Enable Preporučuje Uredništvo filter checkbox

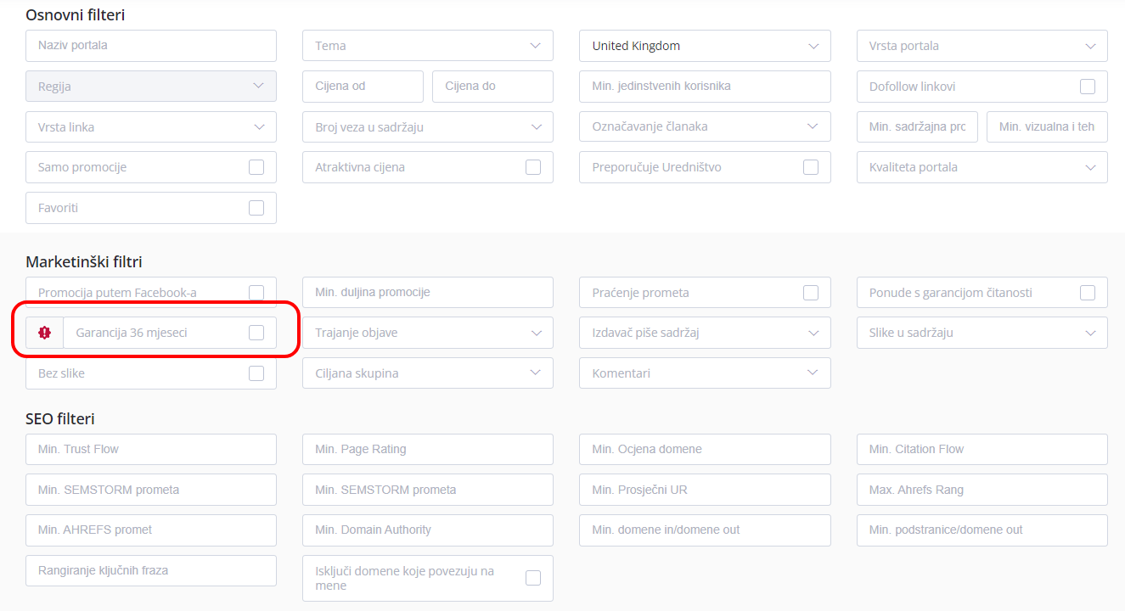pyautogui.click(x=811, y=167)
